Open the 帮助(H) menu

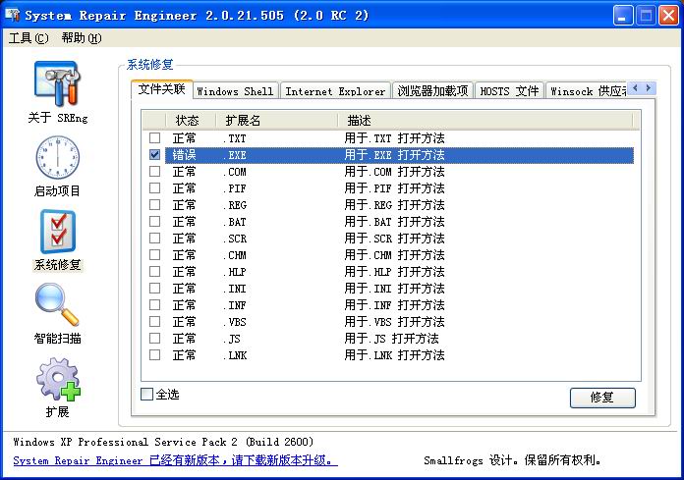pyautogui.click(x=82, y=38)
